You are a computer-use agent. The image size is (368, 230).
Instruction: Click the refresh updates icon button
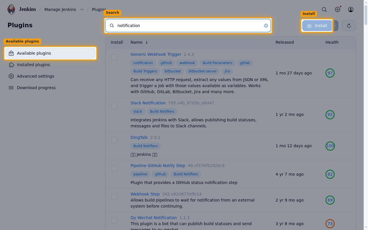[x=349, y=26]
